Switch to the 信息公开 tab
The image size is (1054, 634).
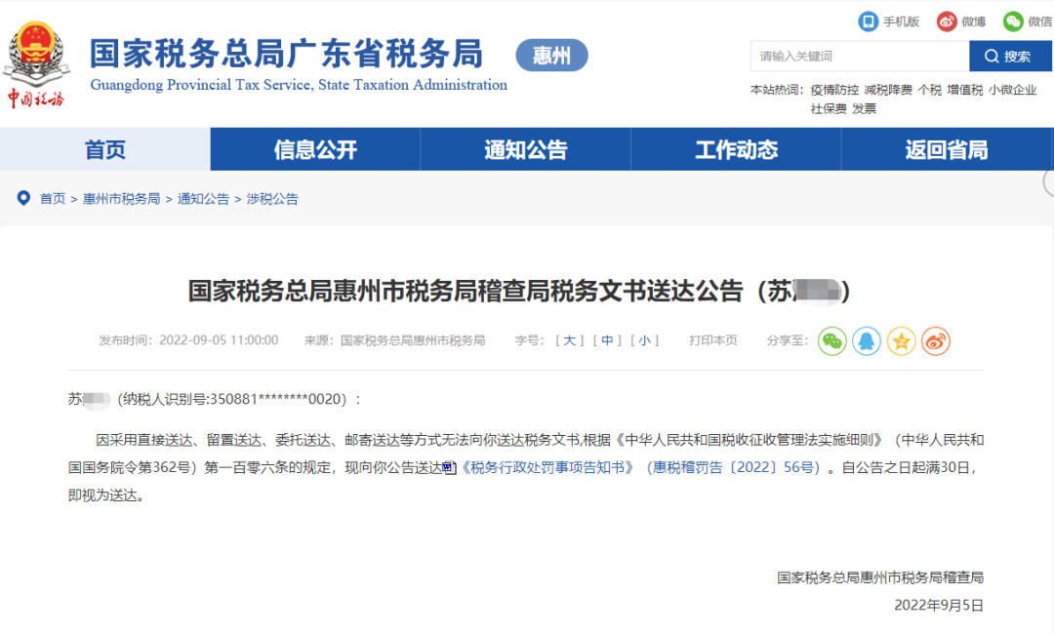point(314,149)
